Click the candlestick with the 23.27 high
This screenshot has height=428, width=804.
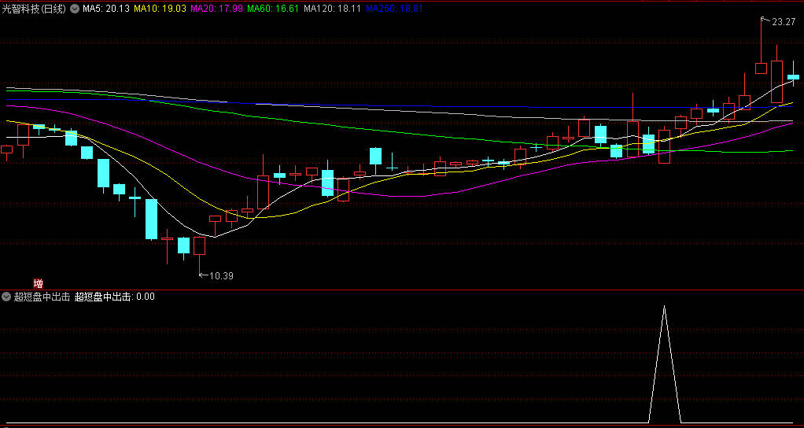(x=761, y=68)
